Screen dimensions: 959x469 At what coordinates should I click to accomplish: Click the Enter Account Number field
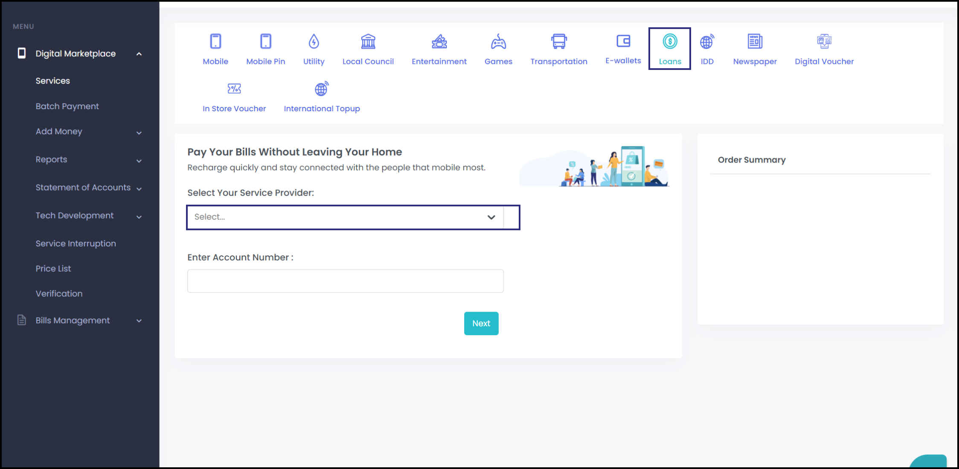(345, 281)
